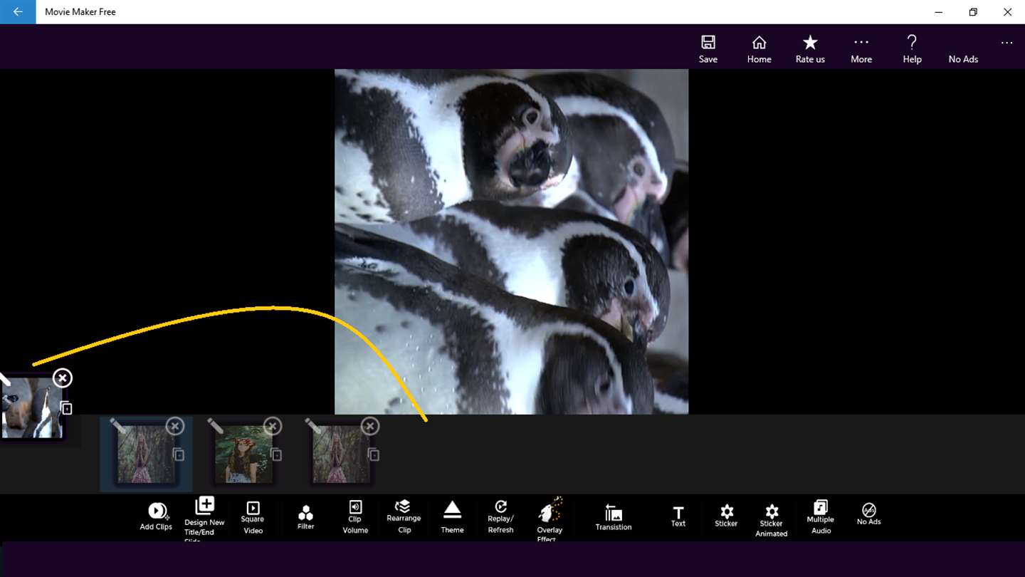Viewport: 1025px width, 577px height.
Task: Open the More options menu
Action: pos(861,48)
